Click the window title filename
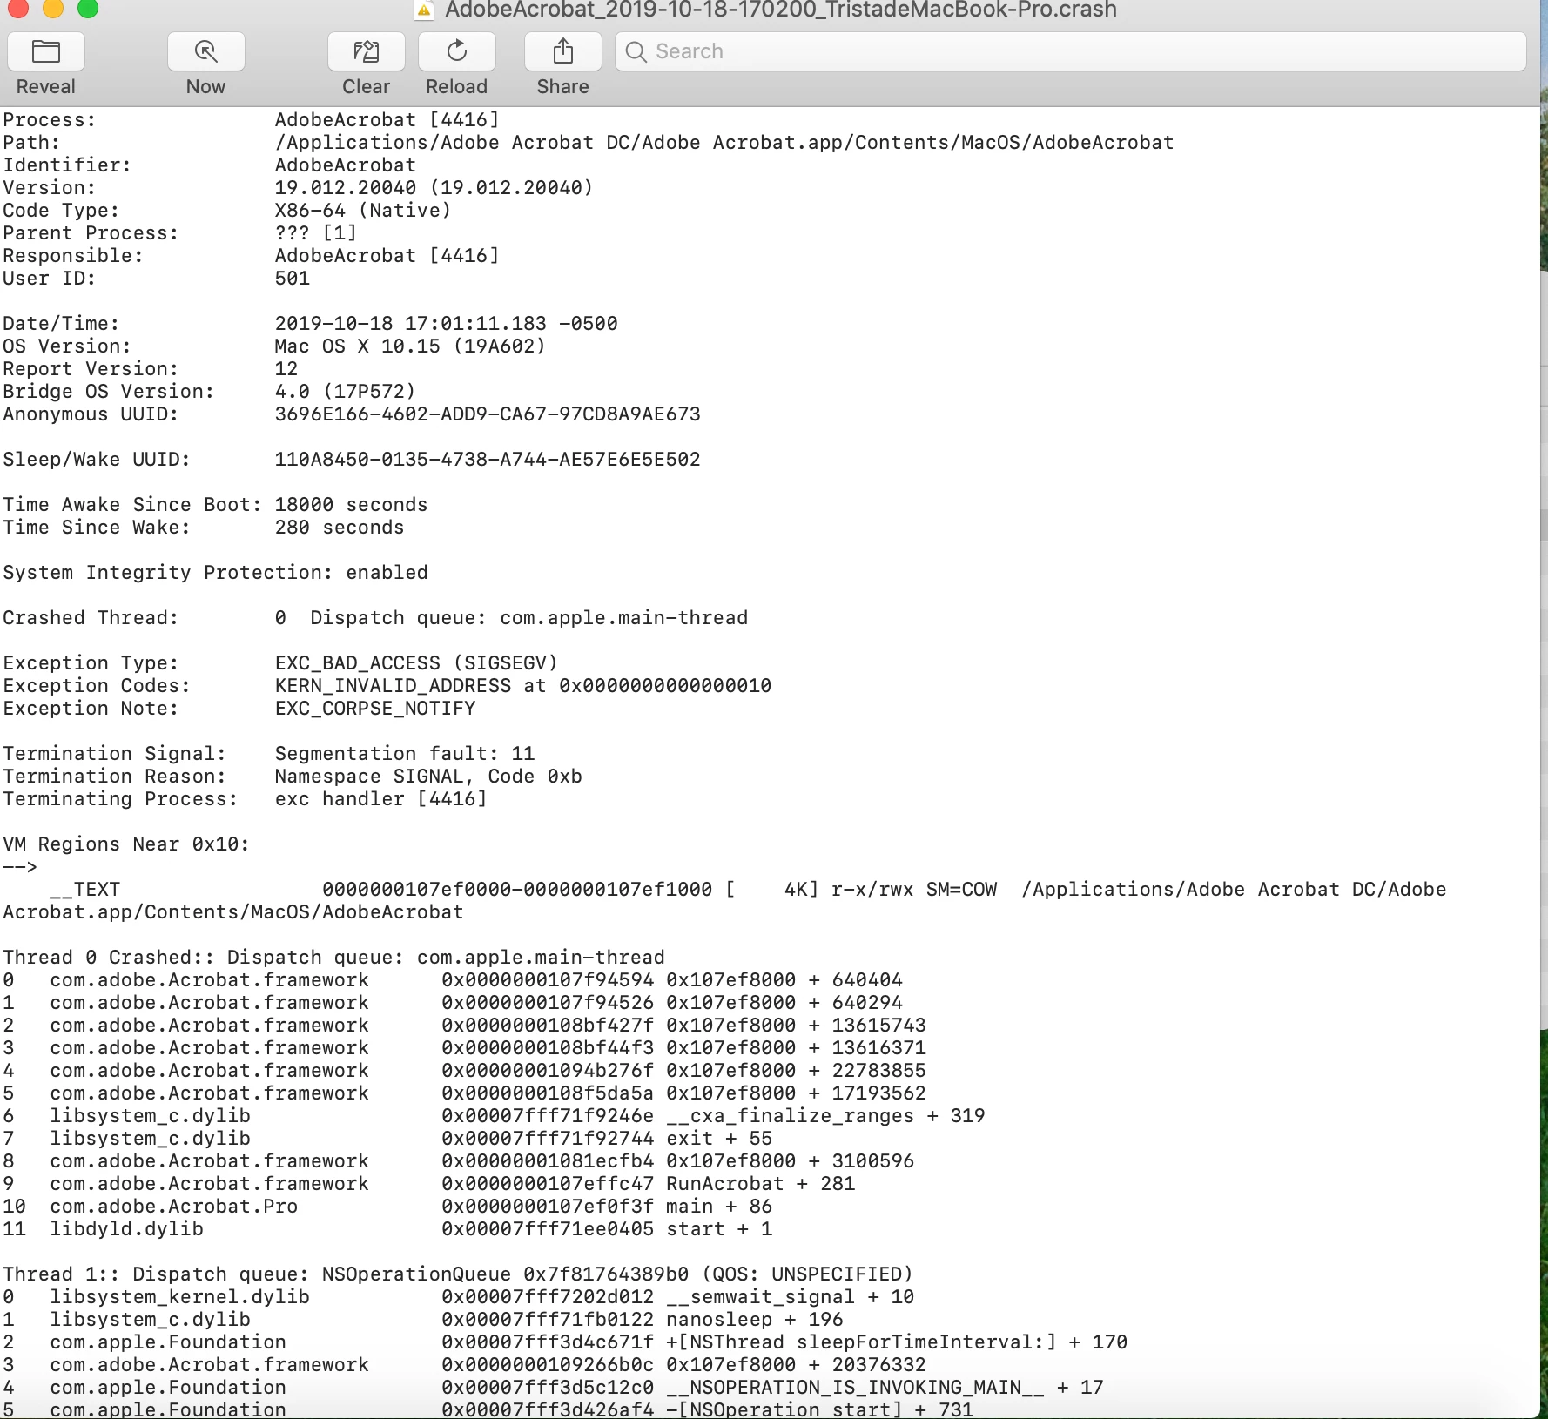Viewport: 1548px width, 1419px height. click(781, 10)
